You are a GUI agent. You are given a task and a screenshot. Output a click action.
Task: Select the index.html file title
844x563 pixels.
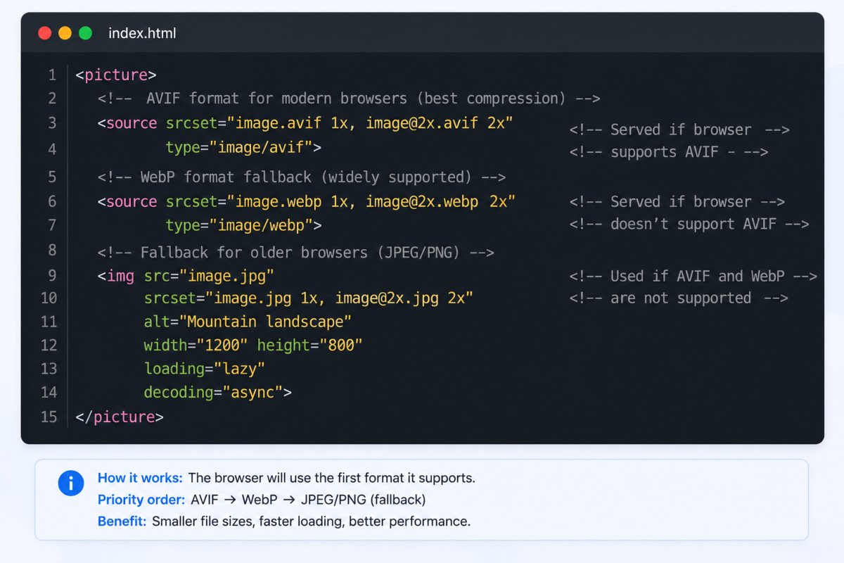(142, 33)
